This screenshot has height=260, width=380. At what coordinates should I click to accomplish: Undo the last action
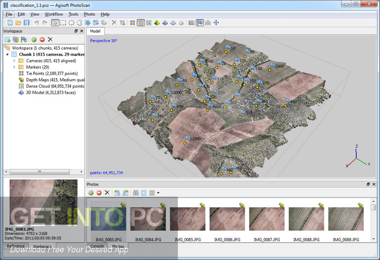(36, 23)
